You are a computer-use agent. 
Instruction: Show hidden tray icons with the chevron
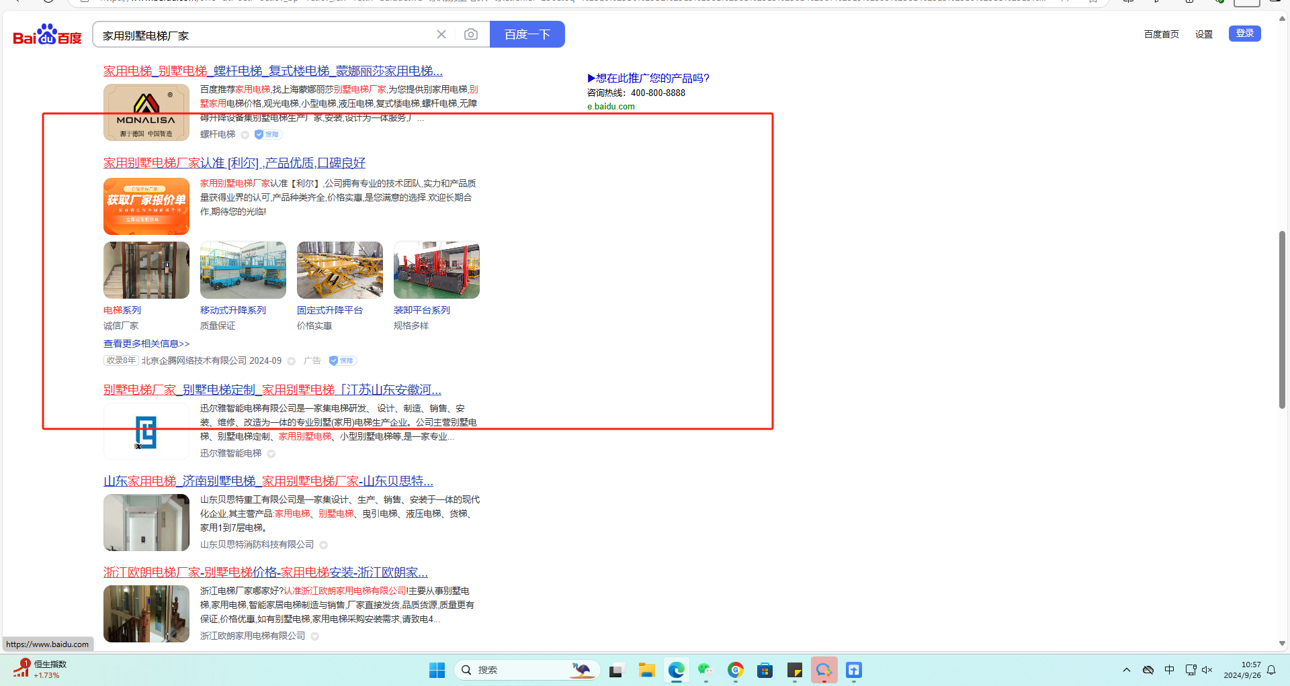pyautogui.click(x=1127, y=670)
